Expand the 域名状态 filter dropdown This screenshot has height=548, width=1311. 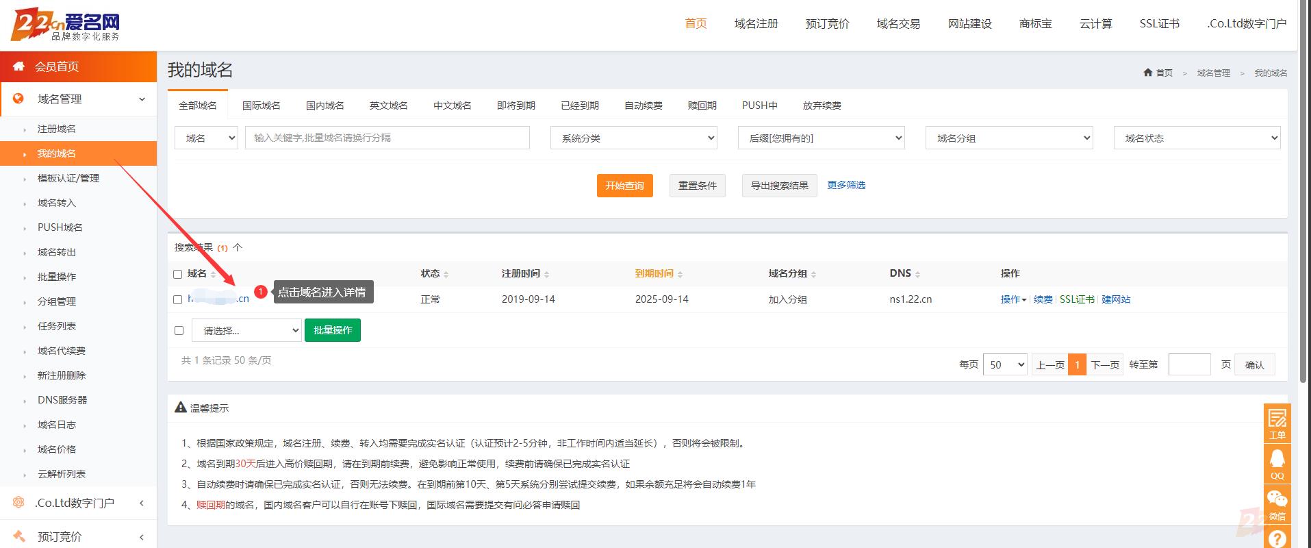[1197, 138]
